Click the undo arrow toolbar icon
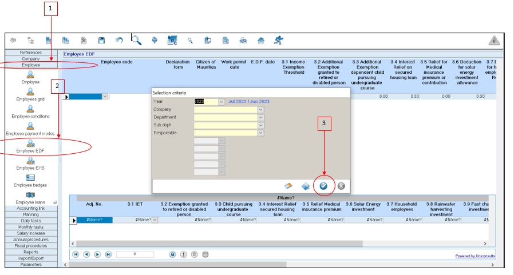514x275 pixels. pos(119,41)
